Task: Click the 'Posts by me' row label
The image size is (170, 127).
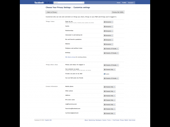Action: point(69,22)
